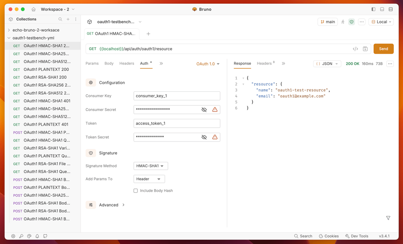Image resolution: width=403 pixels, height=244 pixels.
Task: Open Cookies in the status bar
Action: click(x=329, y=236)
